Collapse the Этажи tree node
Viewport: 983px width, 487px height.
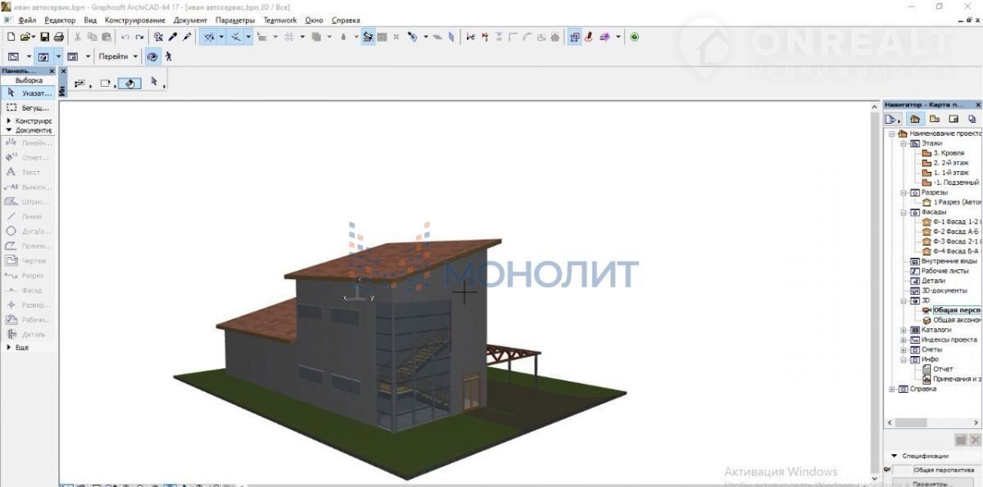(904, 143)
